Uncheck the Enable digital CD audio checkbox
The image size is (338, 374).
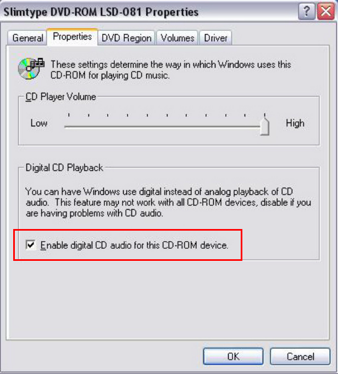click(x=31, y=245)
